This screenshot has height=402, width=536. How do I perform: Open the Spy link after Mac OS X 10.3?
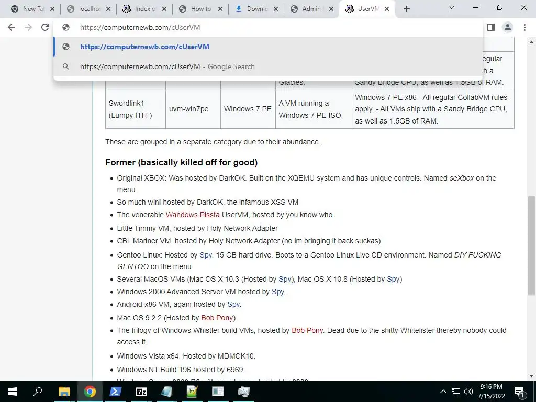(x=284, y=279)
